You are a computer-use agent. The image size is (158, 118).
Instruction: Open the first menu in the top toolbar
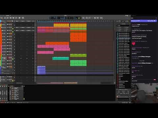click(2, 18)
